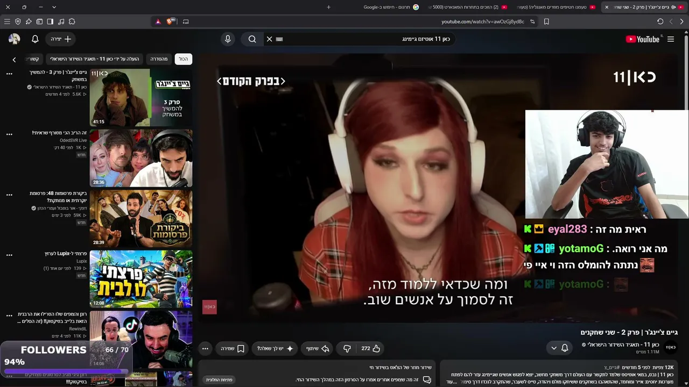The image size is (689, 387).
Task: Dislike the video with thumbs down
Action: pyautogui.click(x=347, y=348)
